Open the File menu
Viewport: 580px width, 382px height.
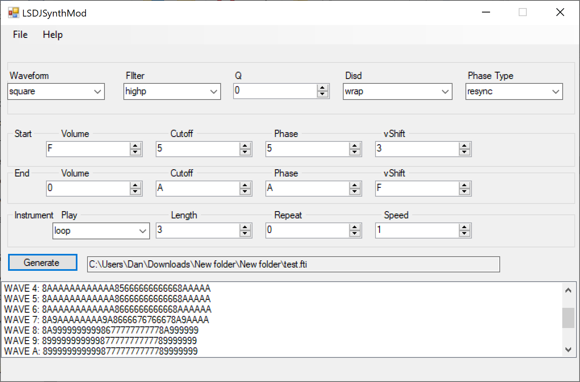click(x=20, y=35)
